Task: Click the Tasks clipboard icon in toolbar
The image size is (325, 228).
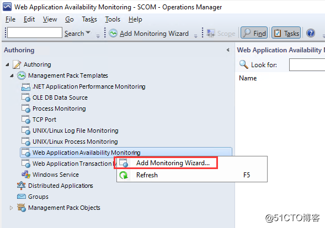Action: point(278,33)
